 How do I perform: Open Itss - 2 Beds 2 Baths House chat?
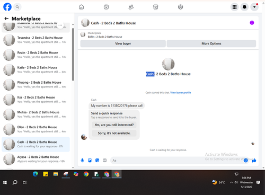pos(36,100)
